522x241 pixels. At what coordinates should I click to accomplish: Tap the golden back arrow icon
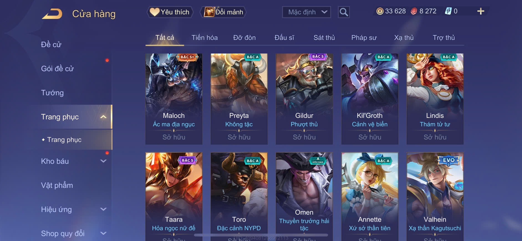[52, 14]
